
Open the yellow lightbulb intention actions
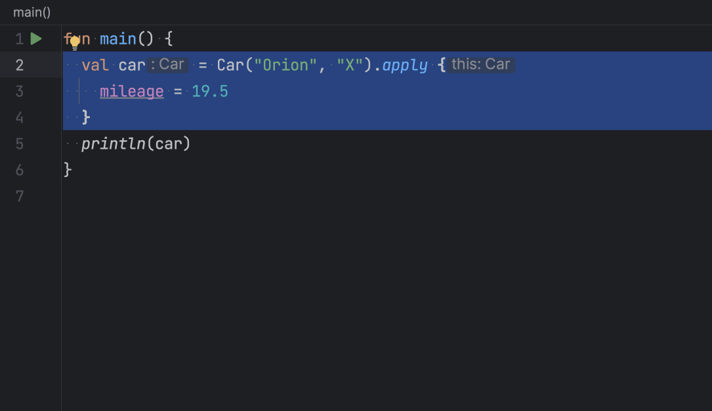point(75,43)
